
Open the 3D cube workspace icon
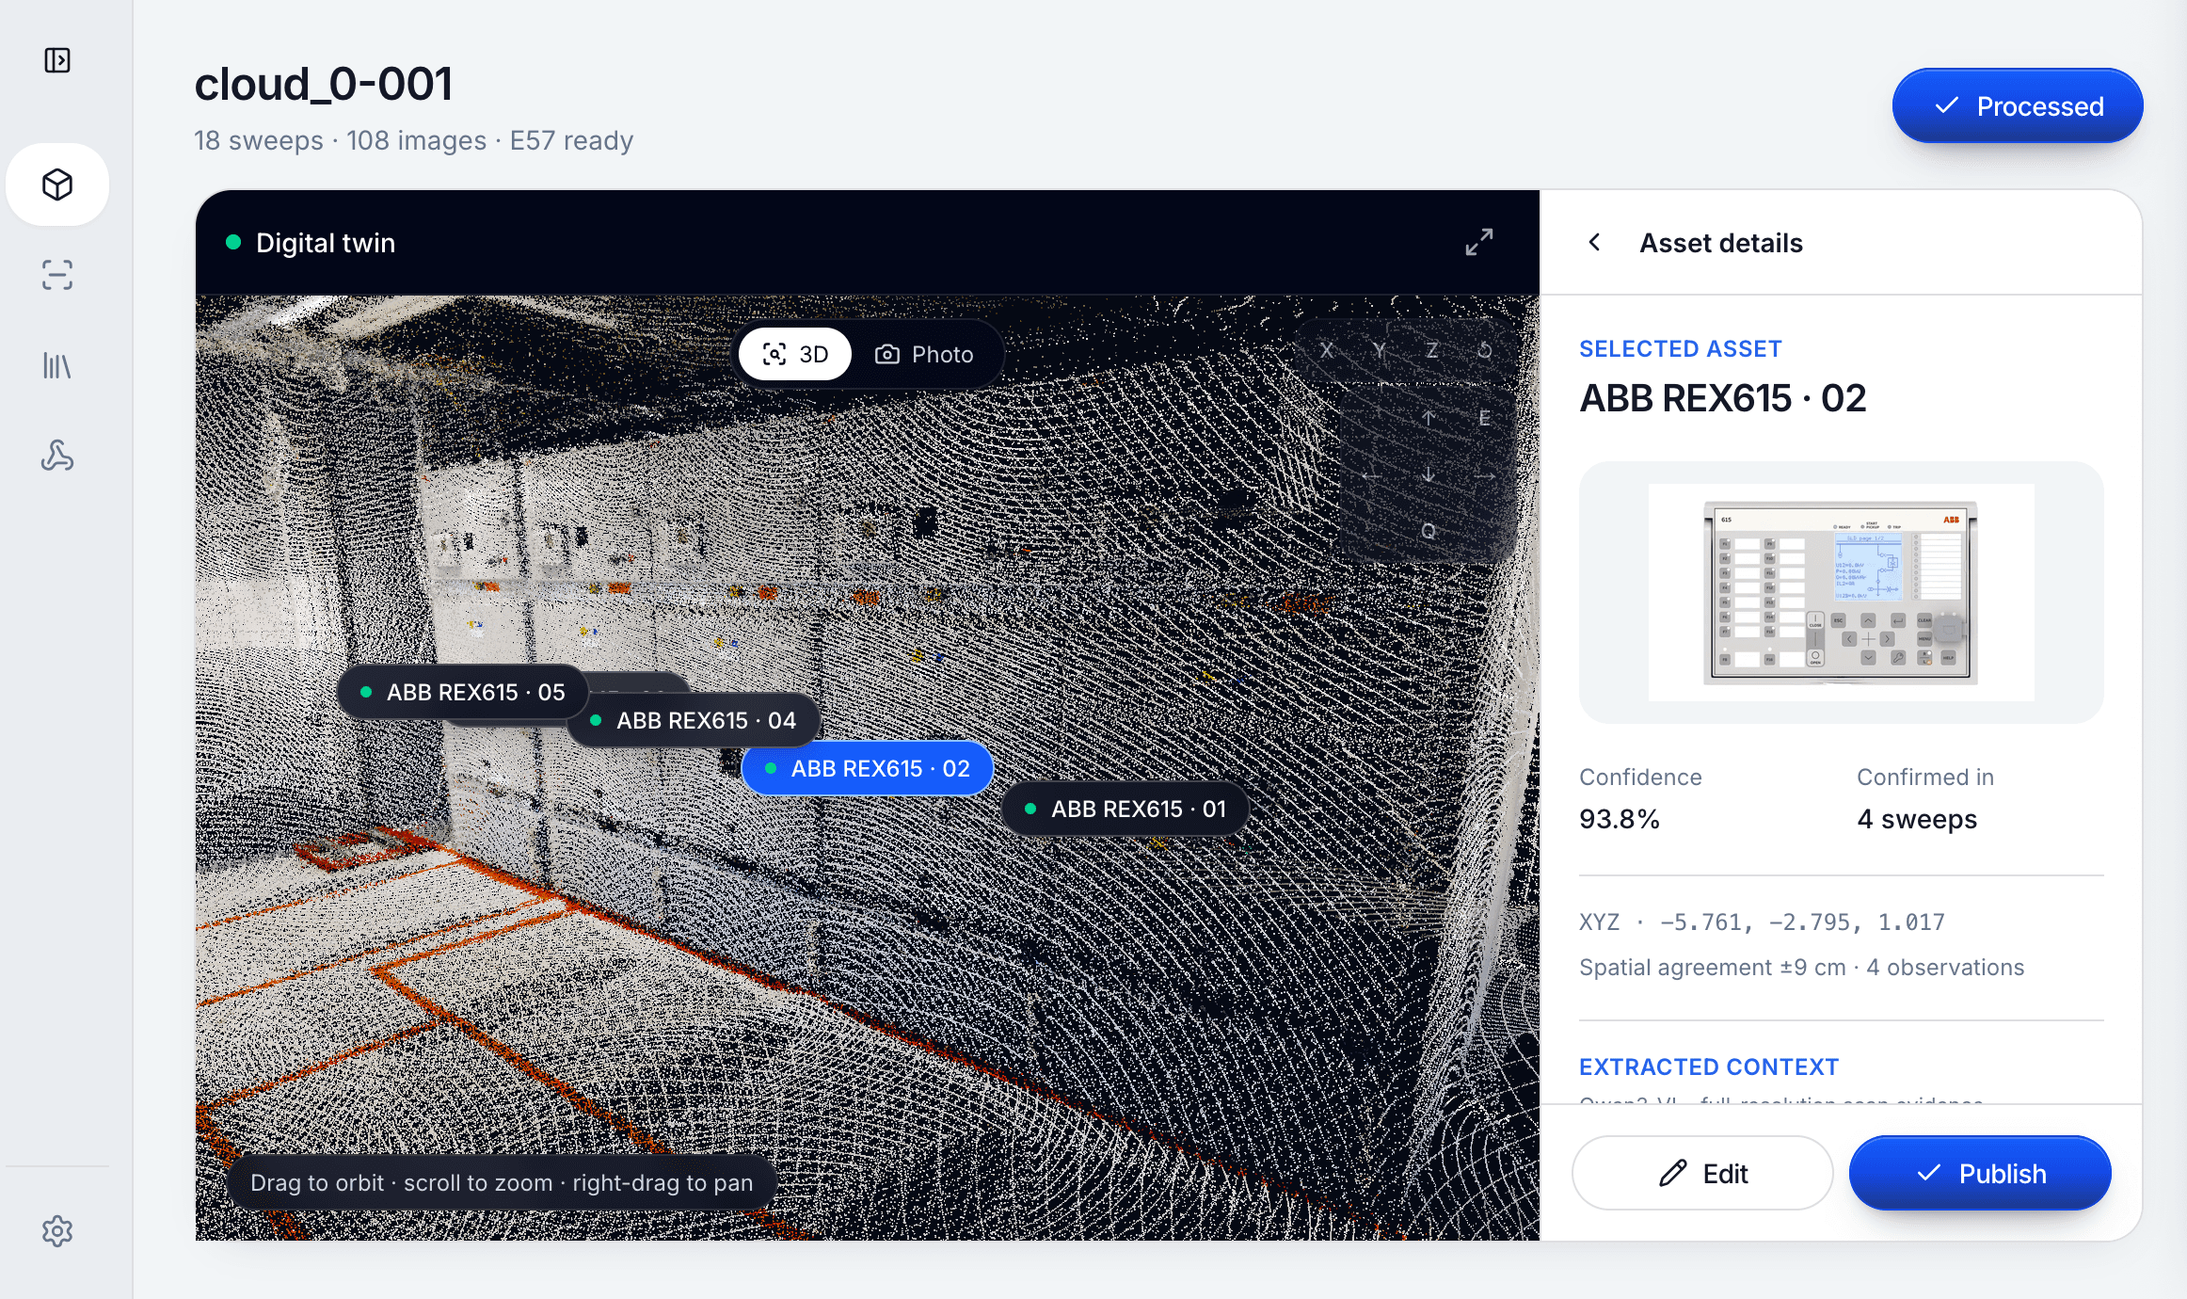click(57, 184)
